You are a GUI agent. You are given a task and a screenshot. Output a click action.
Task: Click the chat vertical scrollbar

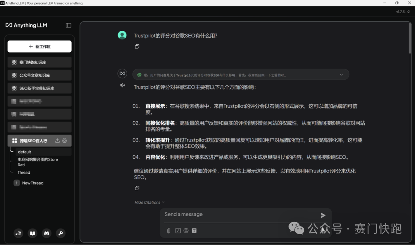[x=410, y=38]
